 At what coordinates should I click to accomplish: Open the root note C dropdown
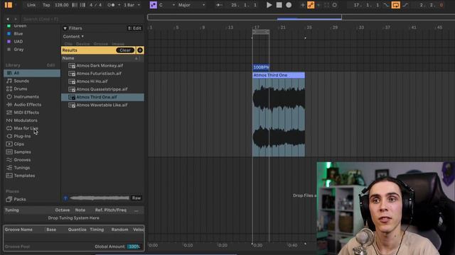pyautogui.click(x=167, y=5)
